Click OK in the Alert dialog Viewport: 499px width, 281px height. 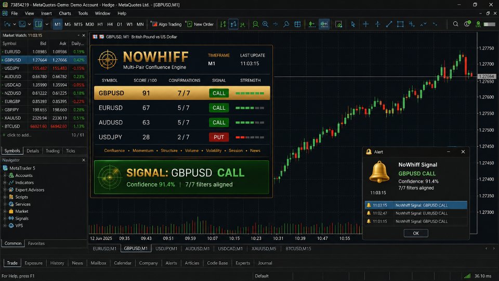[x=416, y=233]
